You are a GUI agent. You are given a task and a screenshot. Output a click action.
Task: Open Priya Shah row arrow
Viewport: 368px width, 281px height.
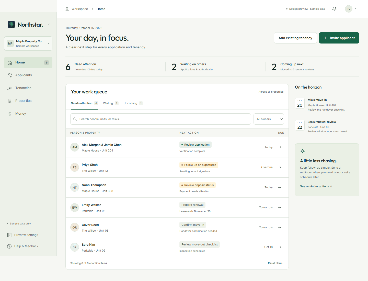(280, 167)
